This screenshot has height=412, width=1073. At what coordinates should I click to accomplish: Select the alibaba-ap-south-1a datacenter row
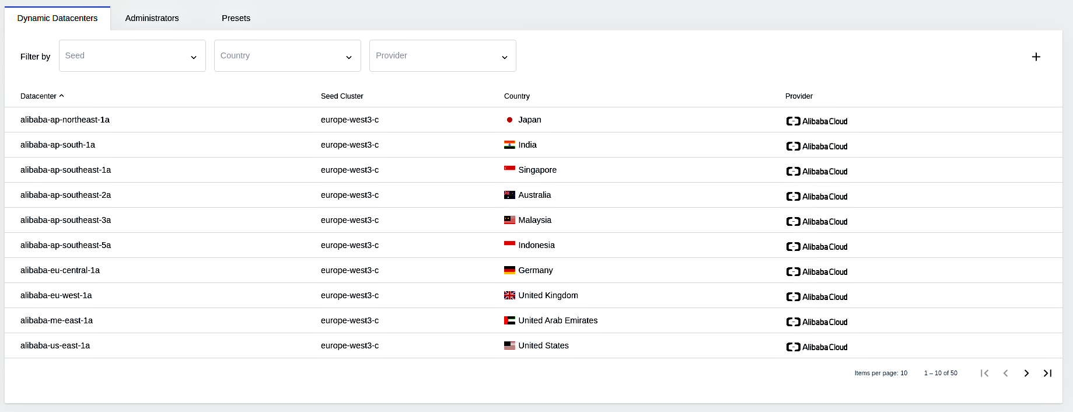pyautogui.click(x=58, y=145)
